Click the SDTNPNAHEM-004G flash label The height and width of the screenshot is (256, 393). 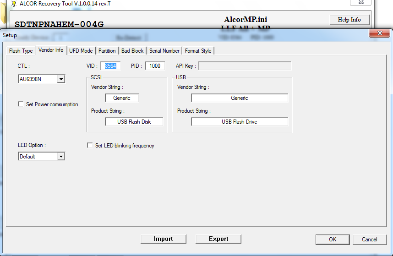pyautogui.click(x=59, y=24)
